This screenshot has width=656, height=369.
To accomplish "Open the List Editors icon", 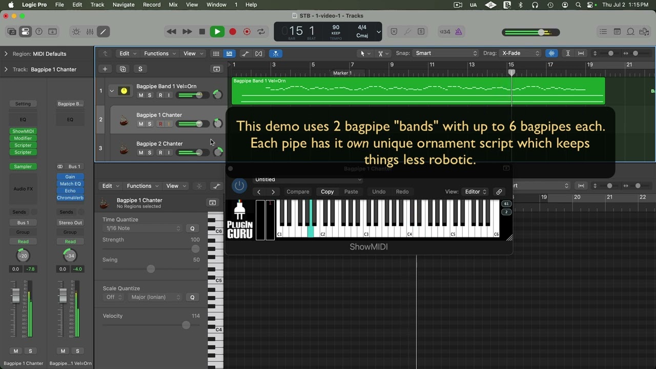I will (603, 32).
